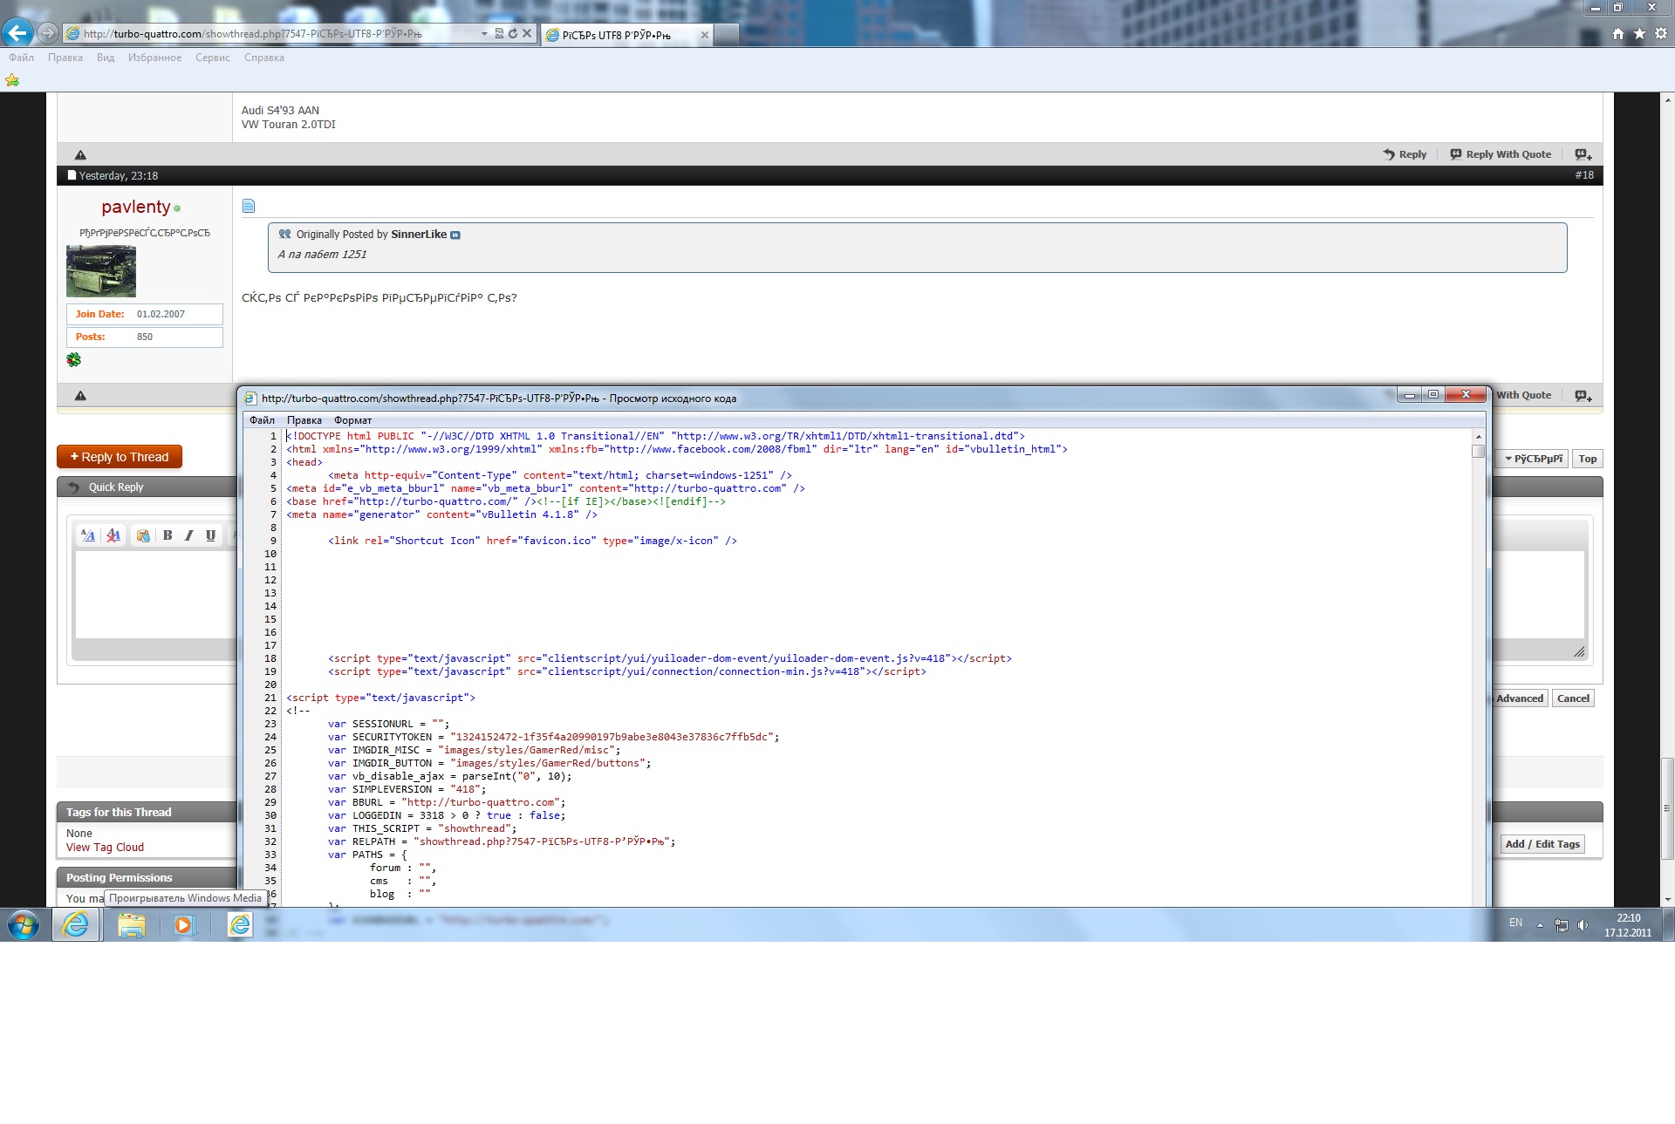Image resolution: width=1675 pixels, height=1124 pixels.
Task: Toggle italic formatting in Quick Reply editor
Action: coord(188,535)
